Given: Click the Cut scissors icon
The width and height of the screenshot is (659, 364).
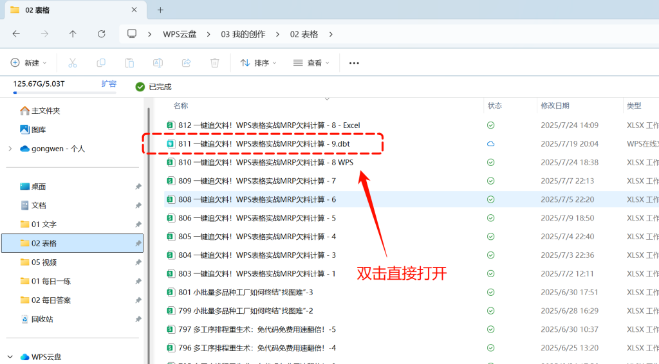Looking at the screenshot, I should point(72,63).
